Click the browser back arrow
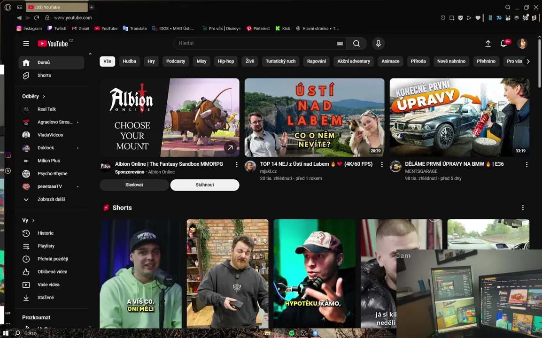The image size is (542, 338). (x=19, y=18)
